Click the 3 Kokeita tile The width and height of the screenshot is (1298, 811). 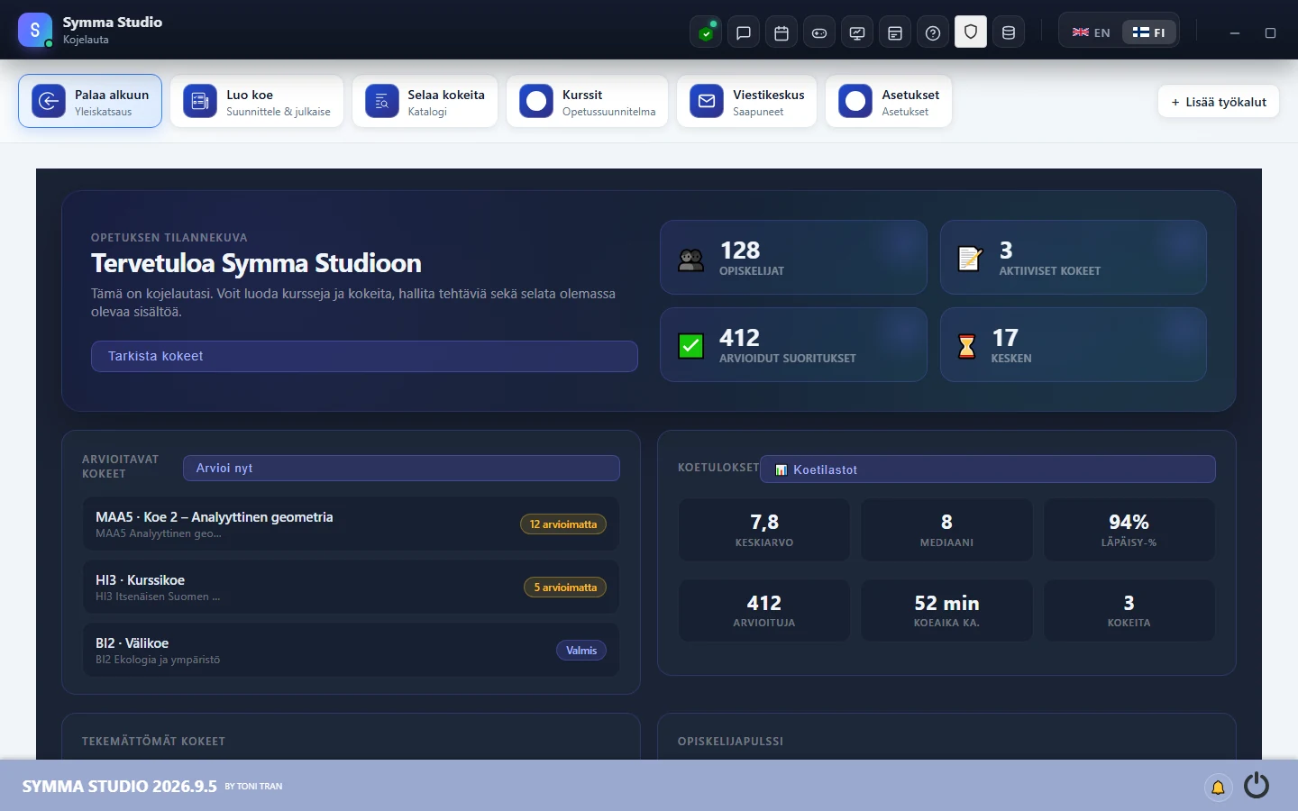click(x=1129, y=611)
